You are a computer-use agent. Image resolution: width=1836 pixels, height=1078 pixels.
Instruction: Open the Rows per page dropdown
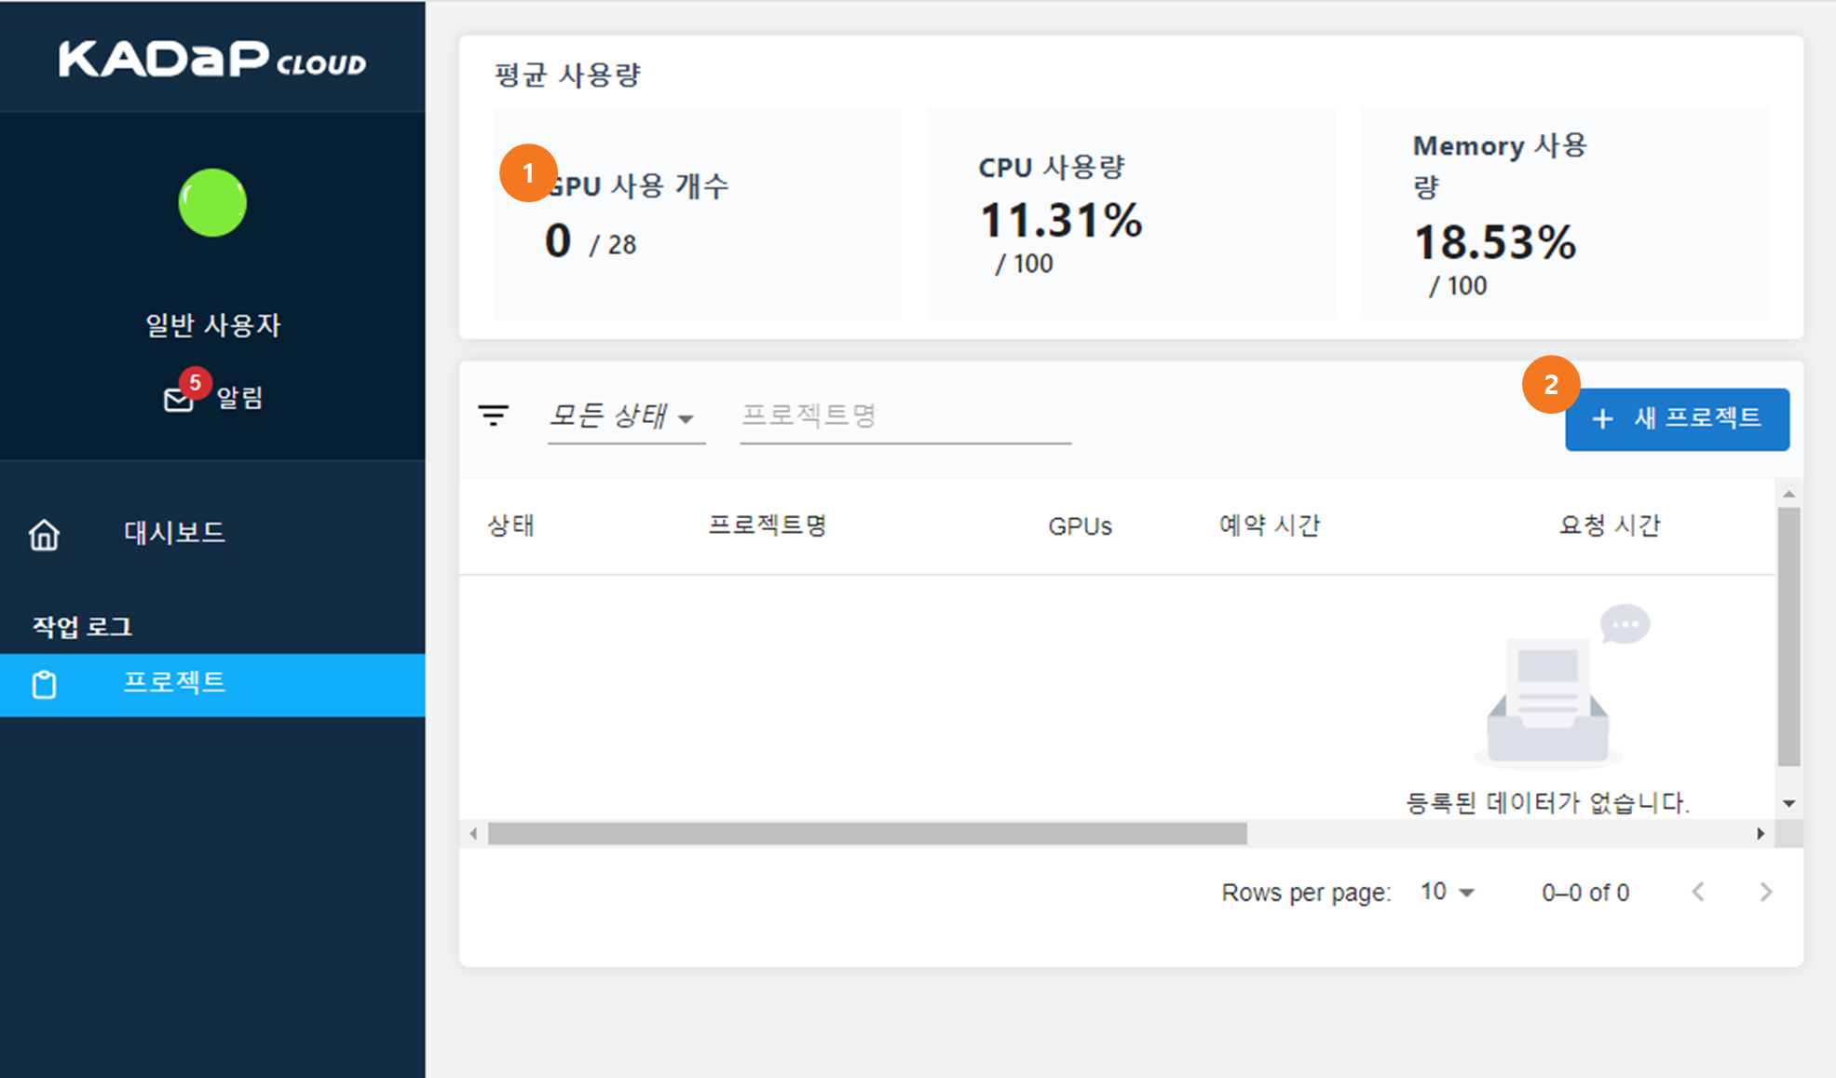click(x=1447, y=892)
